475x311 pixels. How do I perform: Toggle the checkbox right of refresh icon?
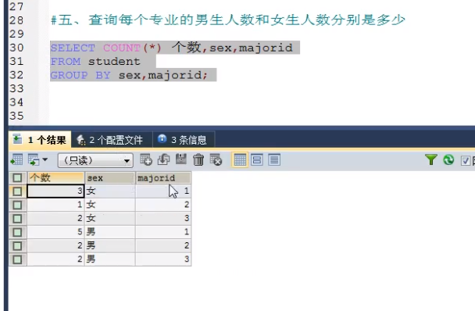[x=466, y=160]
